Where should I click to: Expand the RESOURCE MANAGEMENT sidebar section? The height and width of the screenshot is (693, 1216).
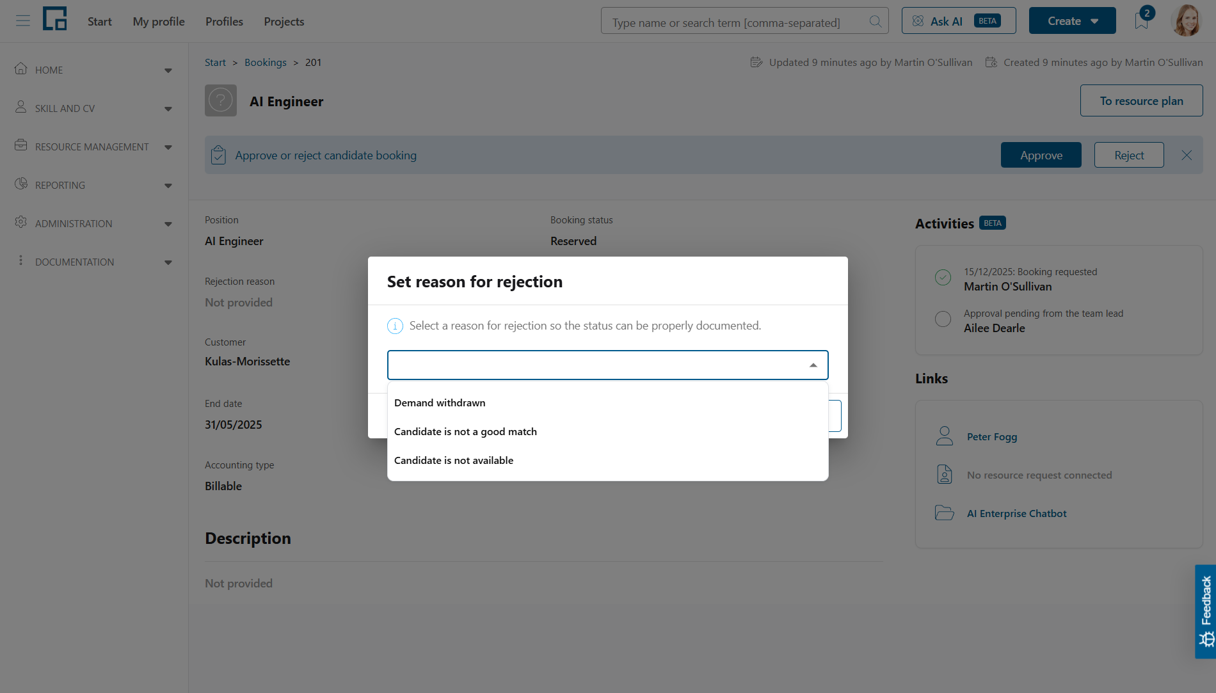(x=168, y=147)
